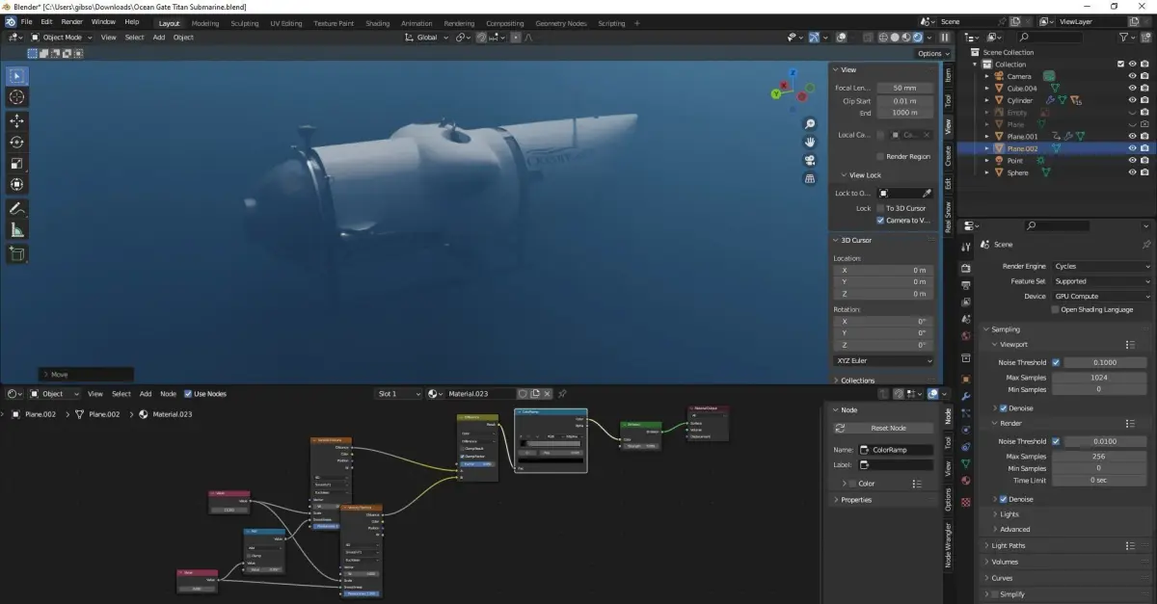Enable Open Shading Language checkbox
This screenshot has width=1157, height=604.
1056,310
